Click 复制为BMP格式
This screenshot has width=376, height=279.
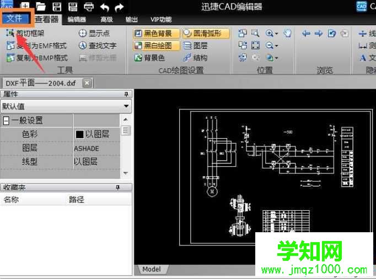point(37,58)
